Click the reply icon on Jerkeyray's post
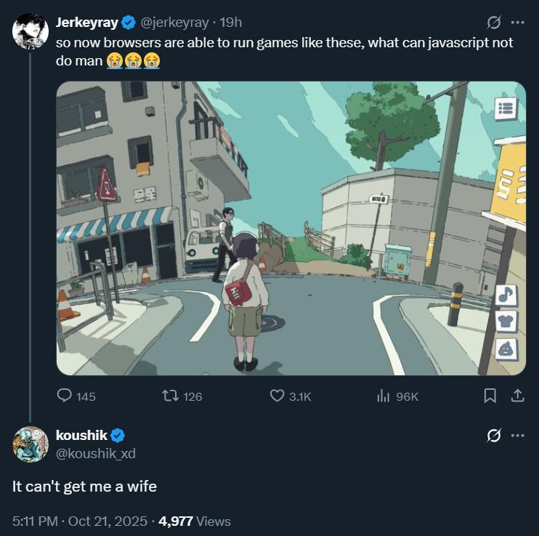The image size is (539, 536). [65, 396]
